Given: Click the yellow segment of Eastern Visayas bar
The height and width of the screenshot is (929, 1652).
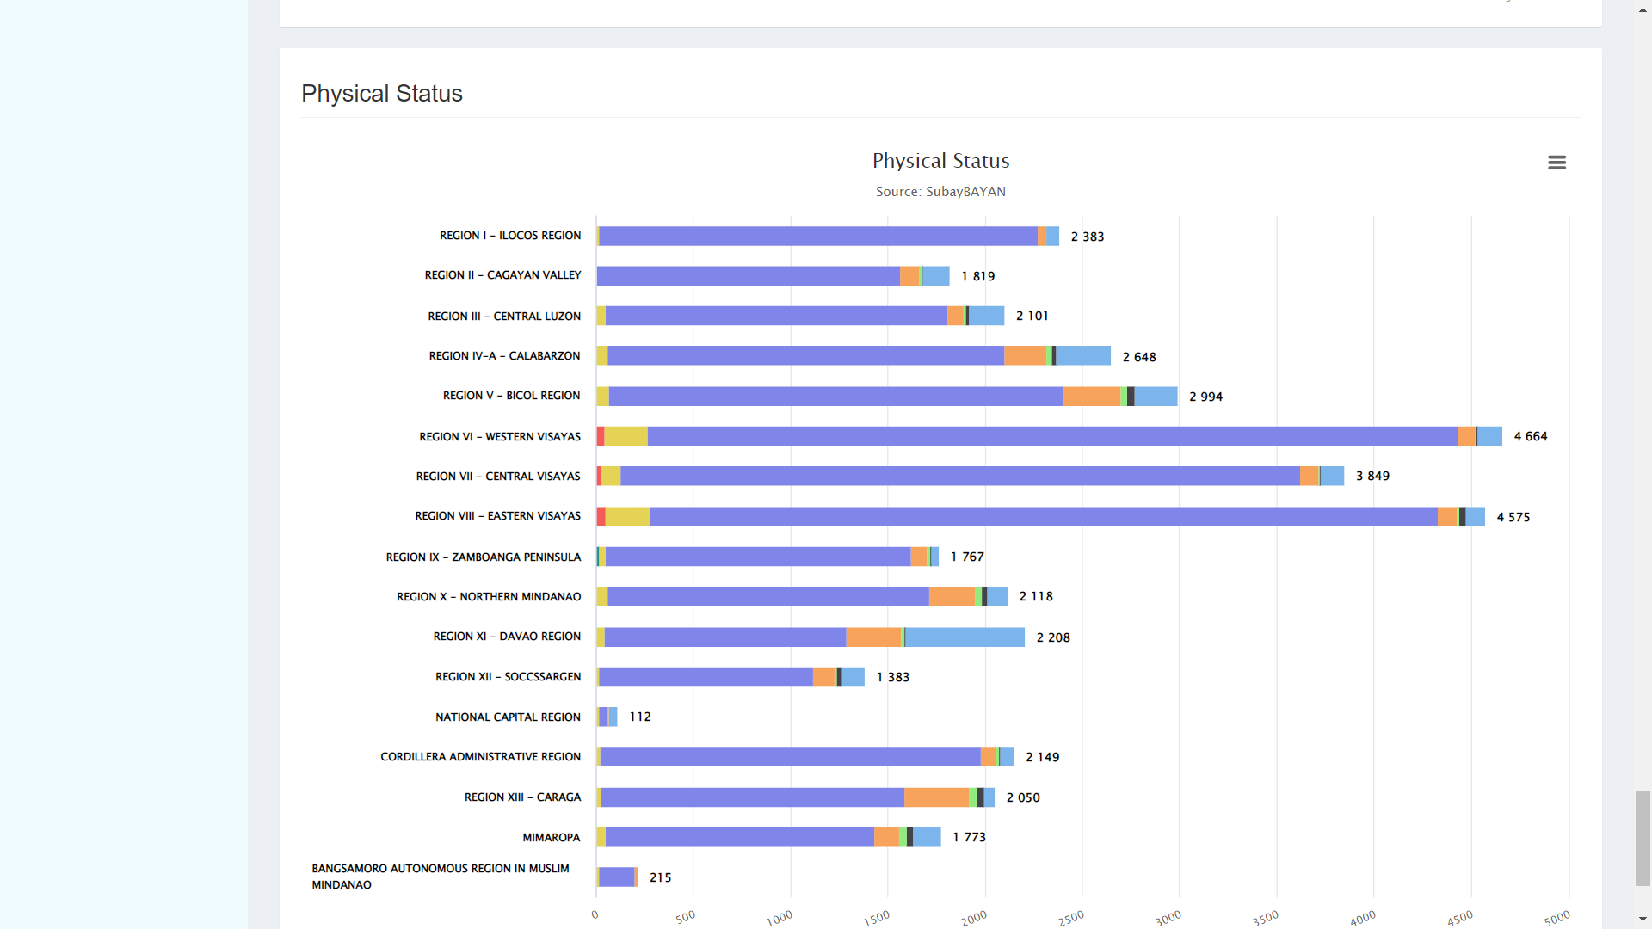Looking at the screenshot, I should [627, 516].
